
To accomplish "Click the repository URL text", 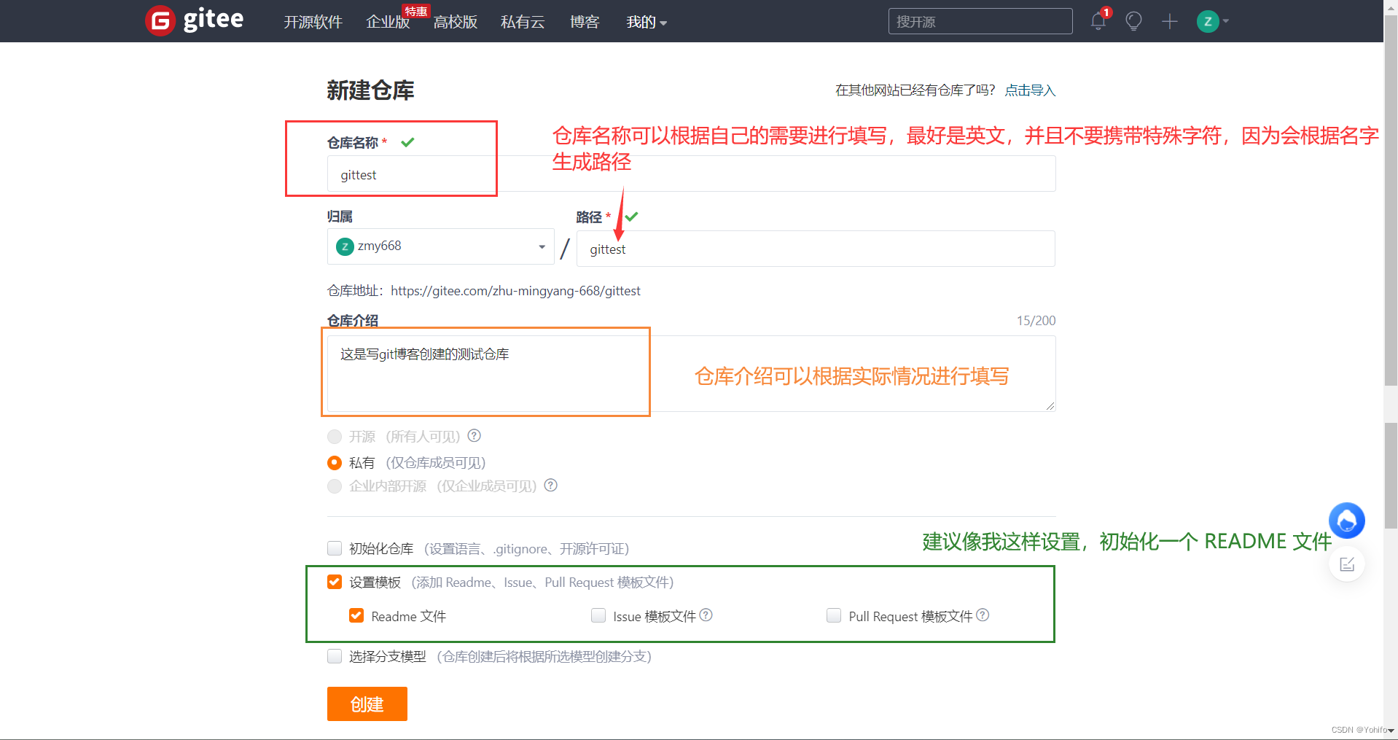I will pos(515,291).
